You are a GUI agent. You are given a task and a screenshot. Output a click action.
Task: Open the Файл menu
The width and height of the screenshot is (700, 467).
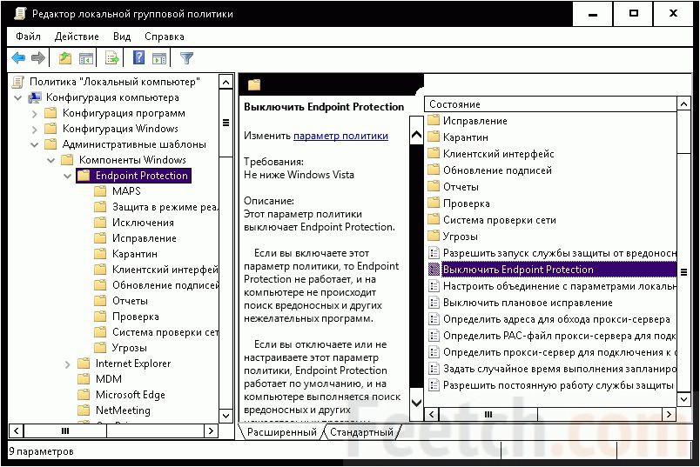click(x=28, y=37)
